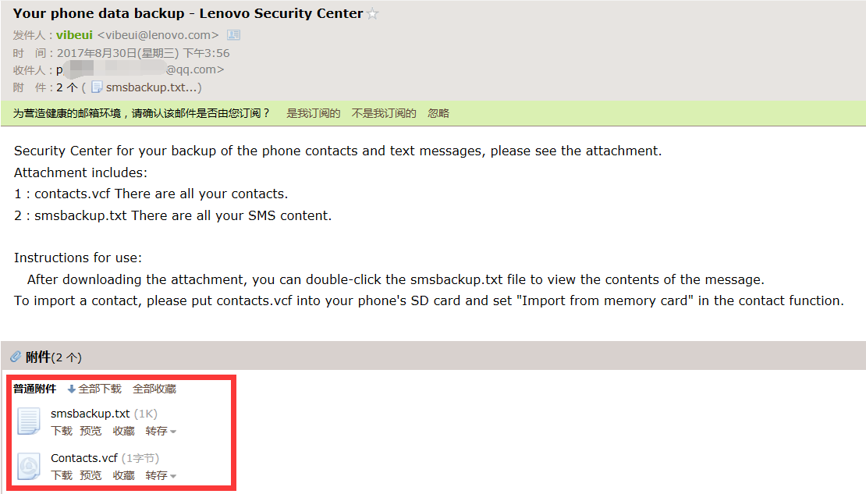Screen dimensions: 866x494
Task: Click the paperclip attachment icon
Action: [16, 357]
